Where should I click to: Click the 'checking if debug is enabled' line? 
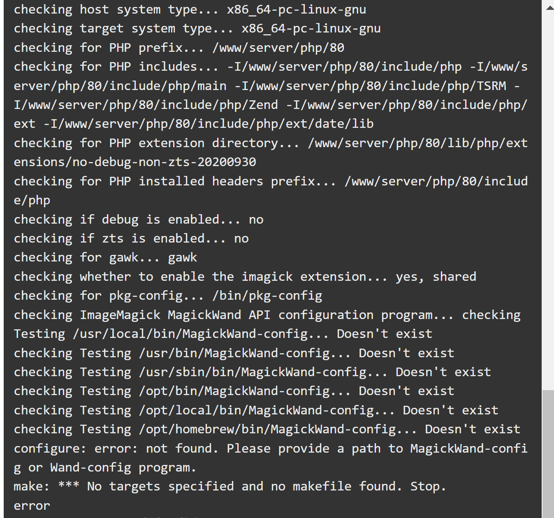point(139,220)
